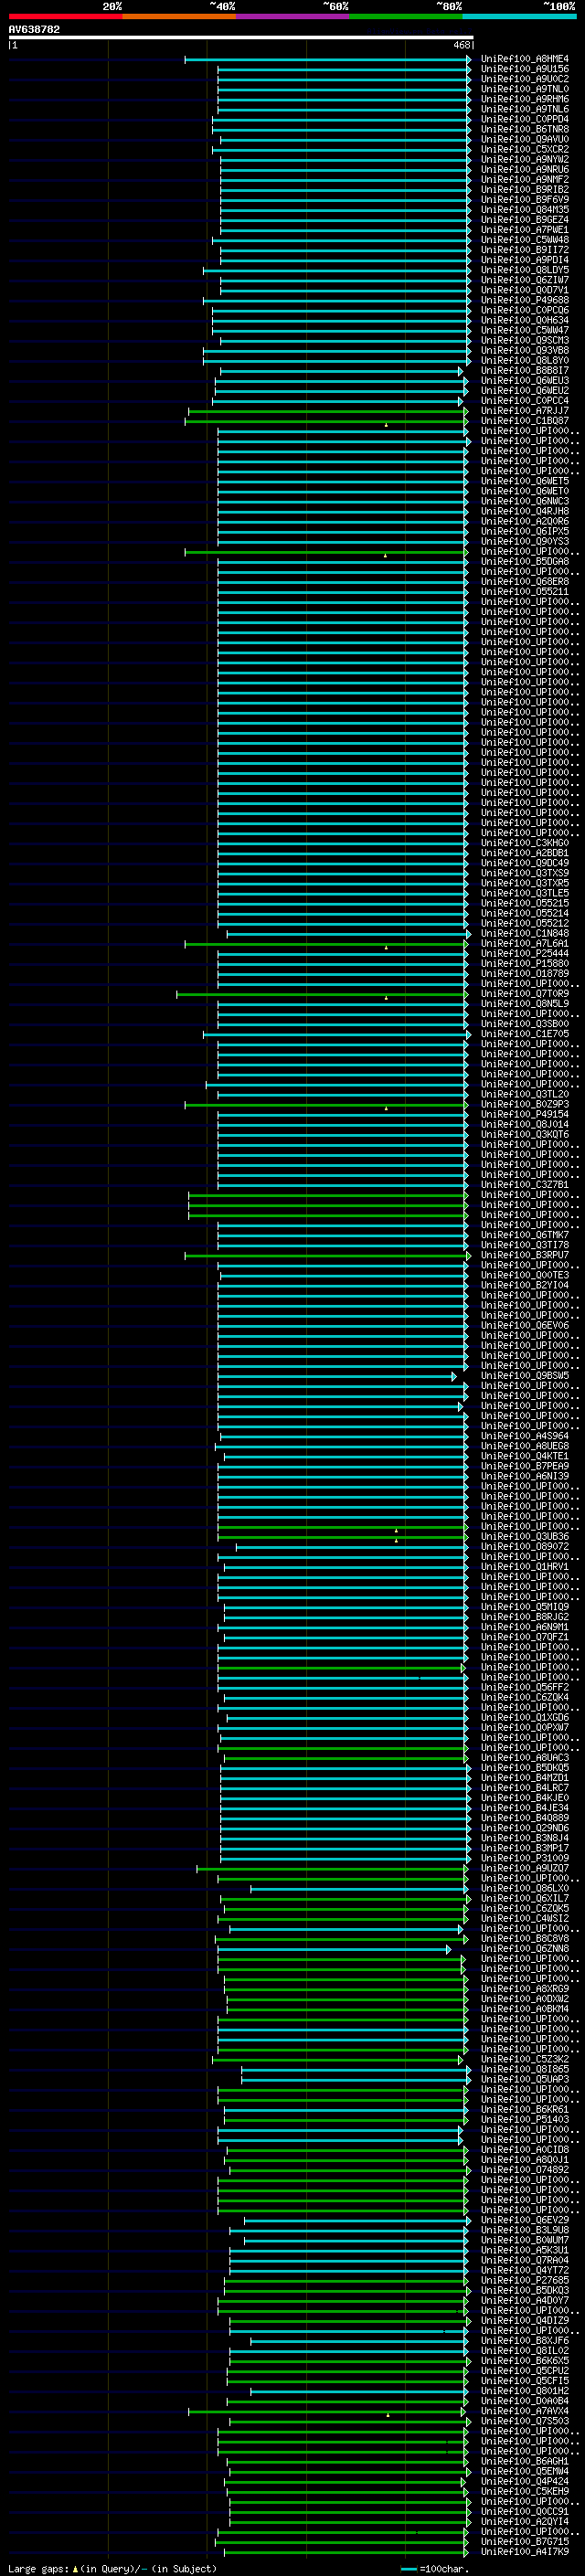Select hit label UniRef100_A9UZQ7
Viewport: 585px width, 2576px height.
click(524, 1869)
